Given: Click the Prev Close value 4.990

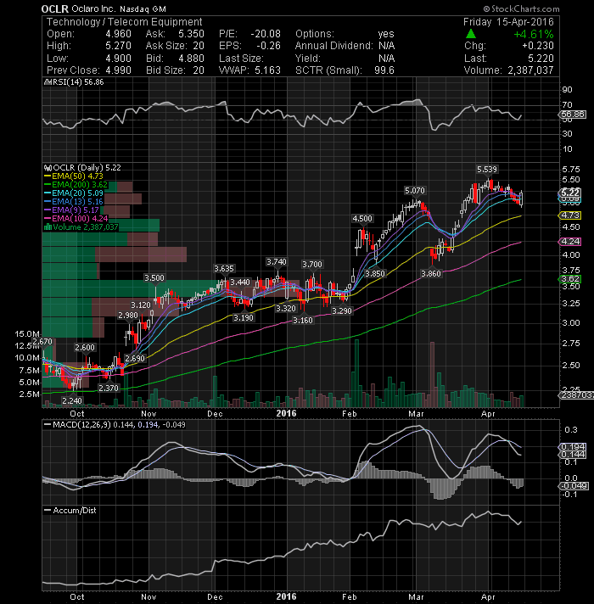Looking at the screenshot, I should 118,70.
